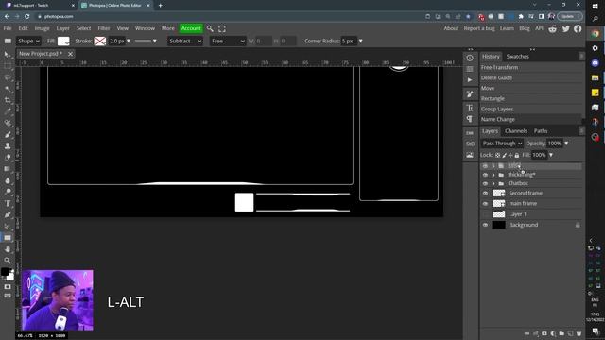Open the stroke line style dropdown
605x340 pixels.
tap(146, 41)
